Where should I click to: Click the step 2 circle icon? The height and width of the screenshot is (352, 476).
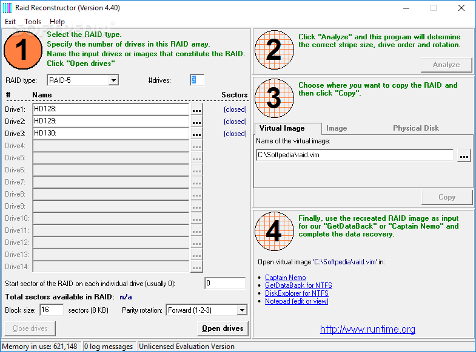pos(275,50)
